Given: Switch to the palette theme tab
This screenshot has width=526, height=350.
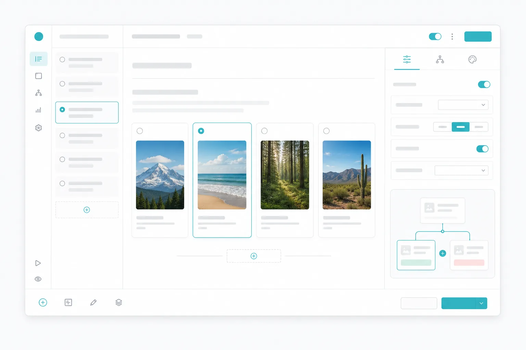Looking at the screenshot, I should click(473, 59).
